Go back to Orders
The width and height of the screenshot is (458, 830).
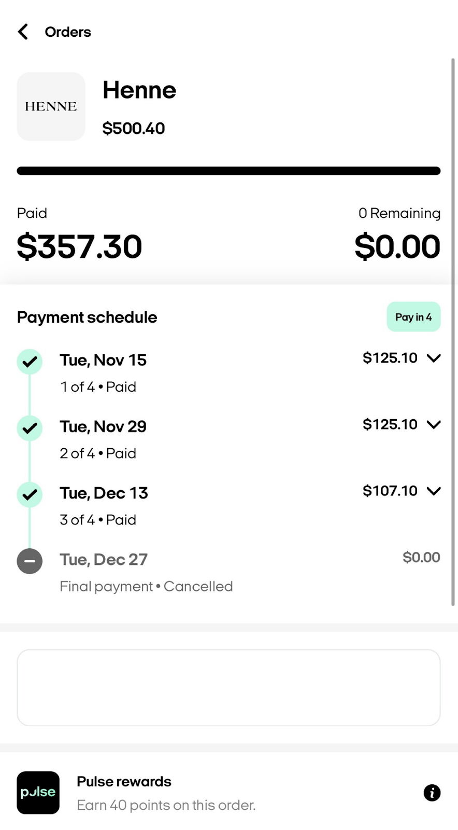[x=68, y=32]
